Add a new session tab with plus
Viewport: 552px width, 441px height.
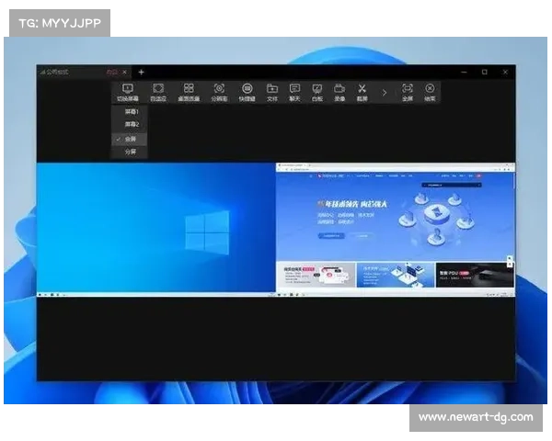click(141, 73)
